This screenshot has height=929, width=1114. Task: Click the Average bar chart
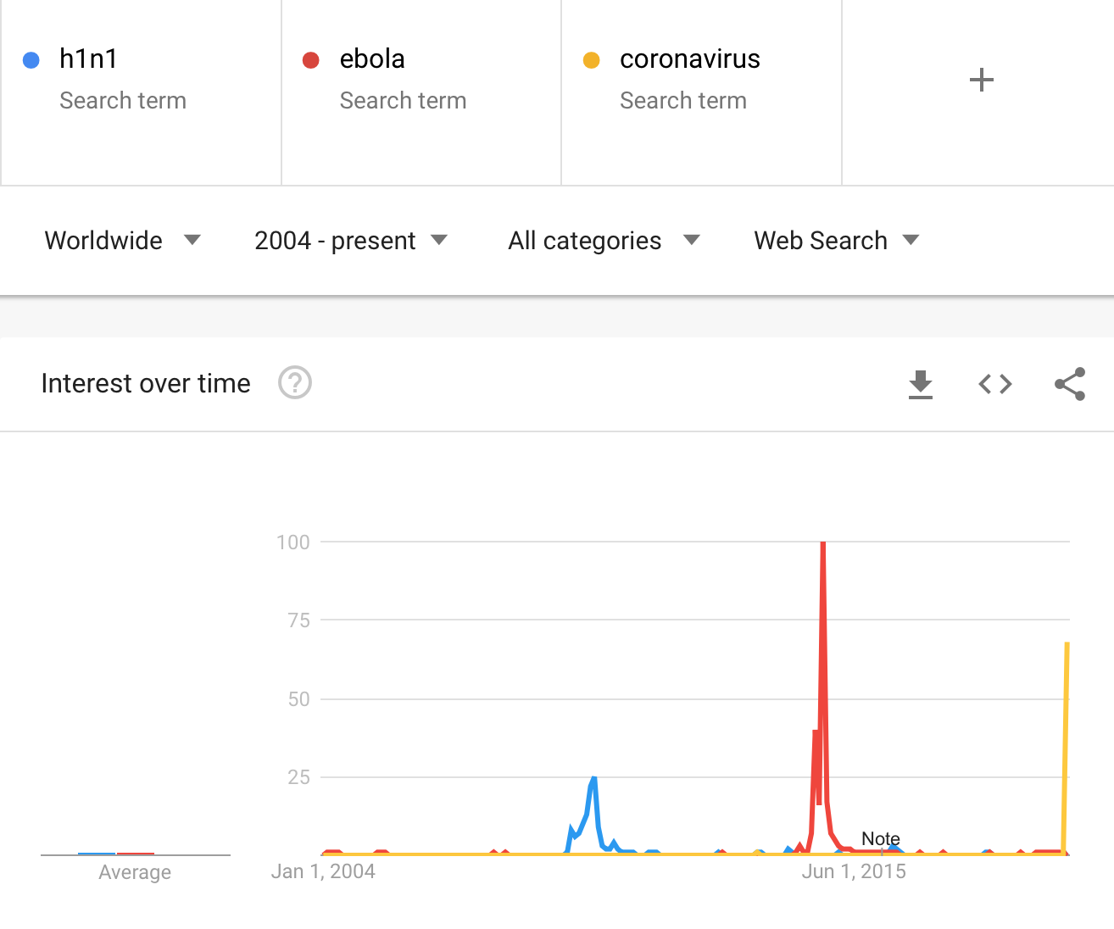coord(116,853)
